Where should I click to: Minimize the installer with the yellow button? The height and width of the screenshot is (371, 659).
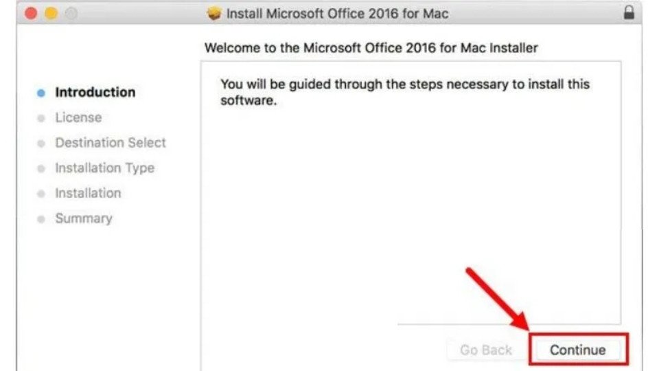click(51, 13)
